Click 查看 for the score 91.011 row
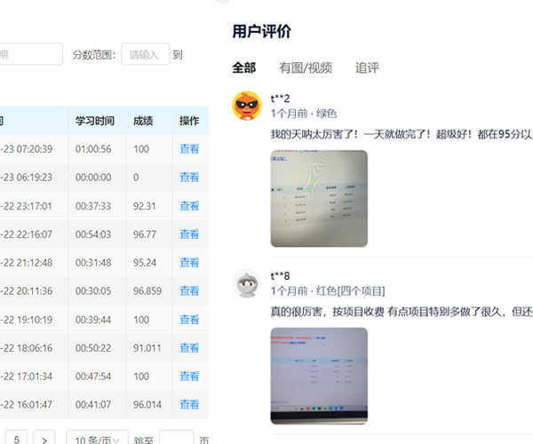The image size is (533, 444). 189,348
